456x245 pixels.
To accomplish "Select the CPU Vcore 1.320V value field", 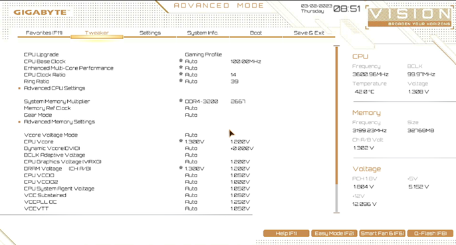I will (x=195, y=142).
